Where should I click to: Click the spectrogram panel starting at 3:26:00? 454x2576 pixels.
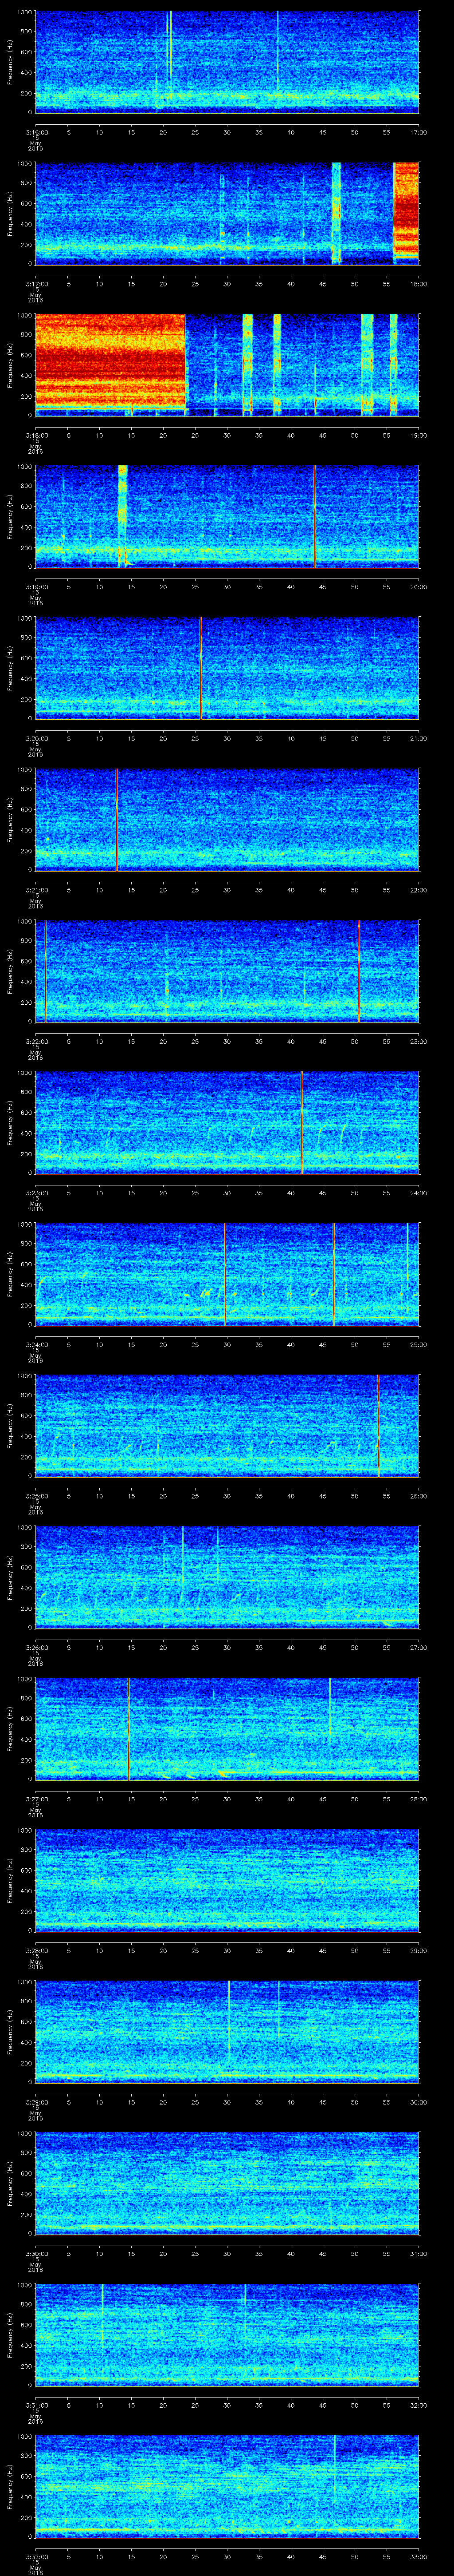click(x=227, y=1576)
